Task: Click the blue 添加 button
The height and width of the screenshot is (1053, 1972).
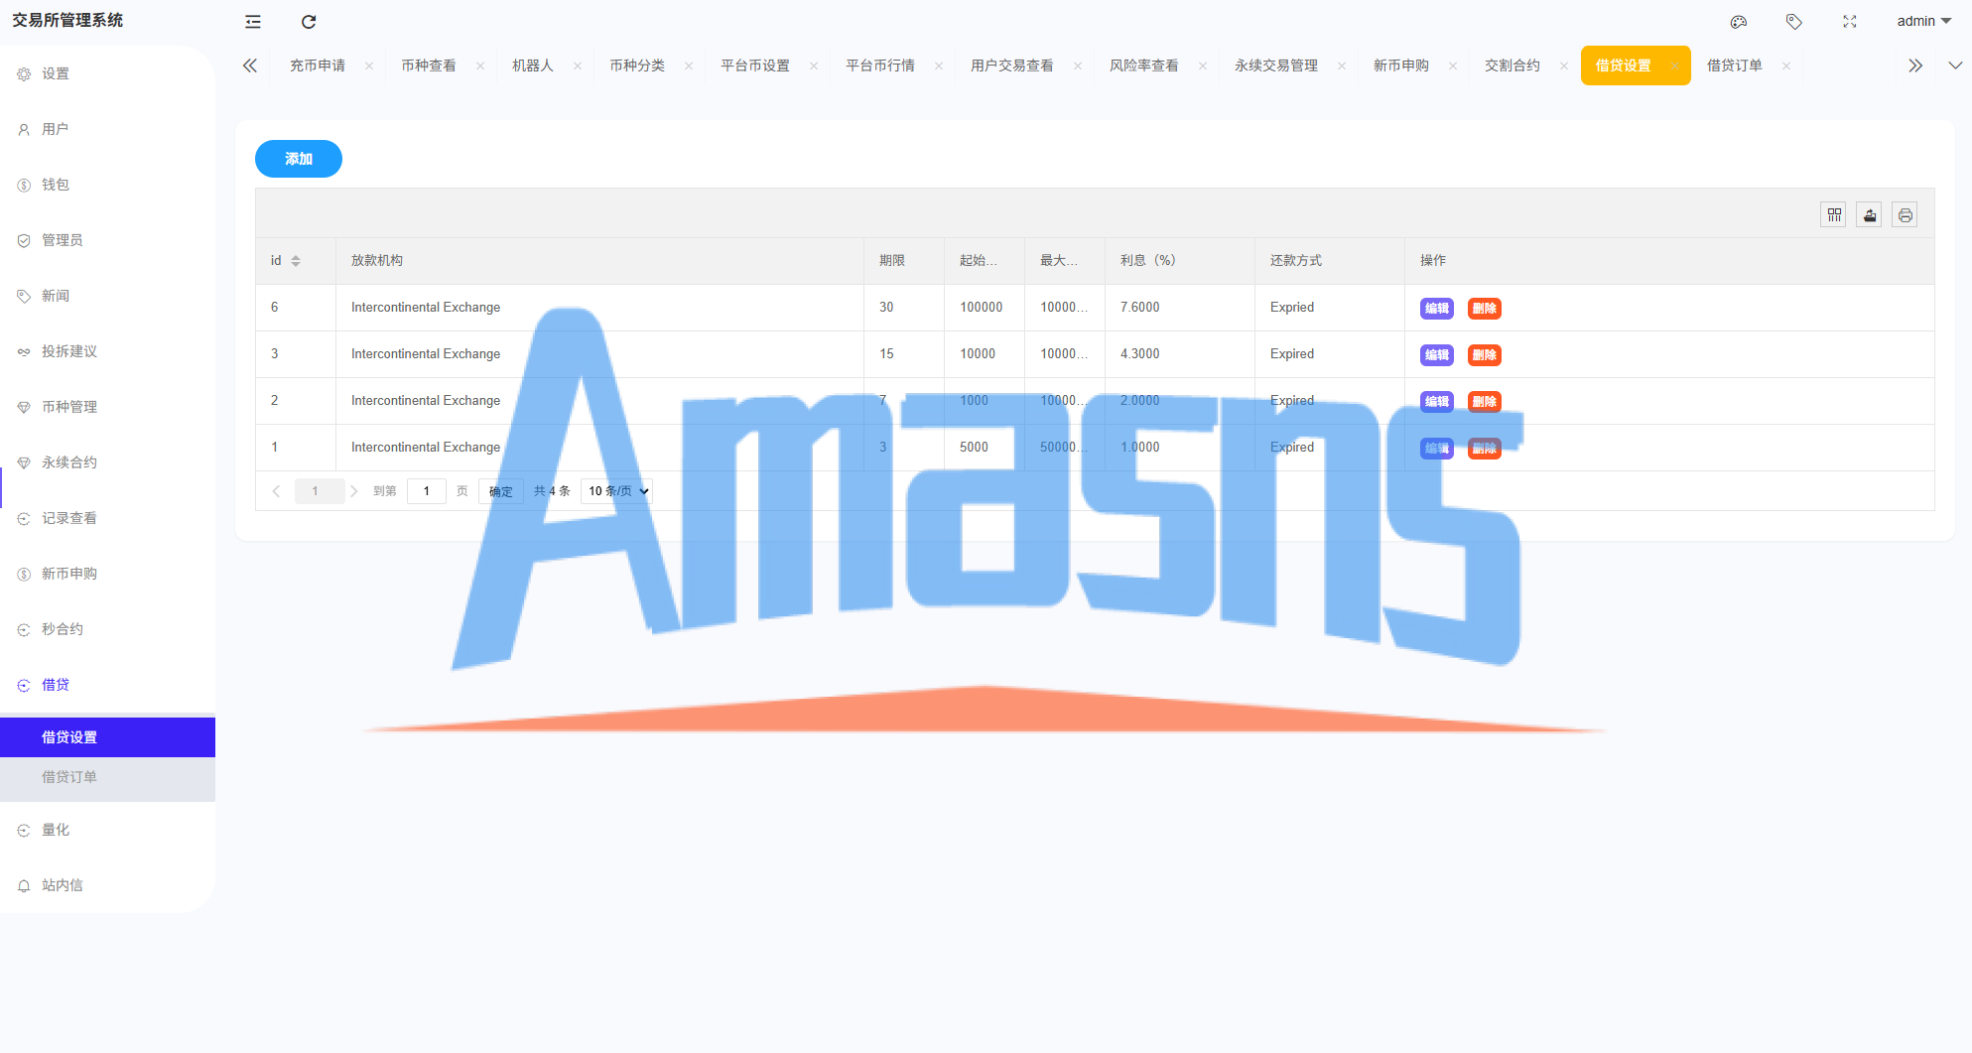Action: (299, 159)
